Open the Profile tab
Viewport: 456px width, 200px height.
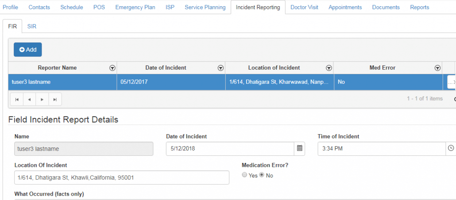coord(10,7)
